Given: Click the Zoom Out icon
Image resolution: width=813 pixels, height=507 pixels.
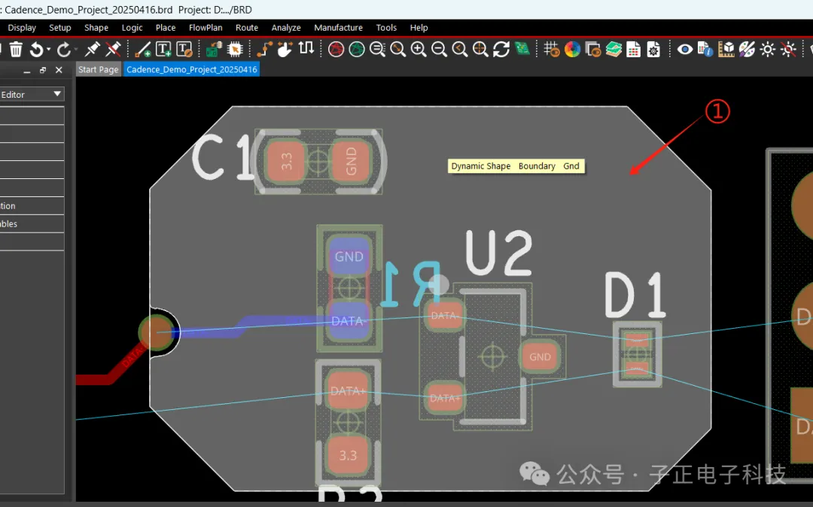Looking at the screenshot, I should [439, 49].
